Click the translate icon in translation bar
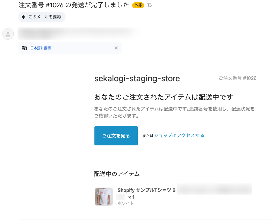Image resolution: width=271 pixels, height=220 pixels. pyautogui.click(x=24, y=48)
